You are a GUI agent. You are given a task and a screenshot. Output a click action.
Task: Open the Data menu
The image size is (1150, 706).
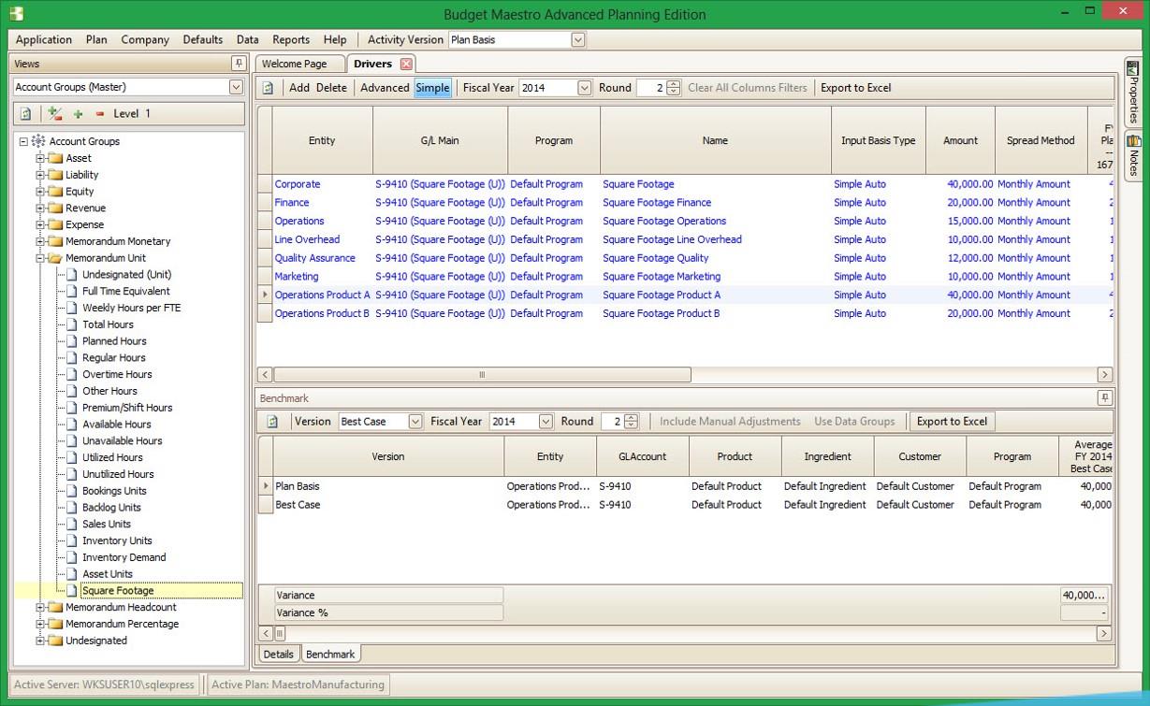tap(248, 39)
